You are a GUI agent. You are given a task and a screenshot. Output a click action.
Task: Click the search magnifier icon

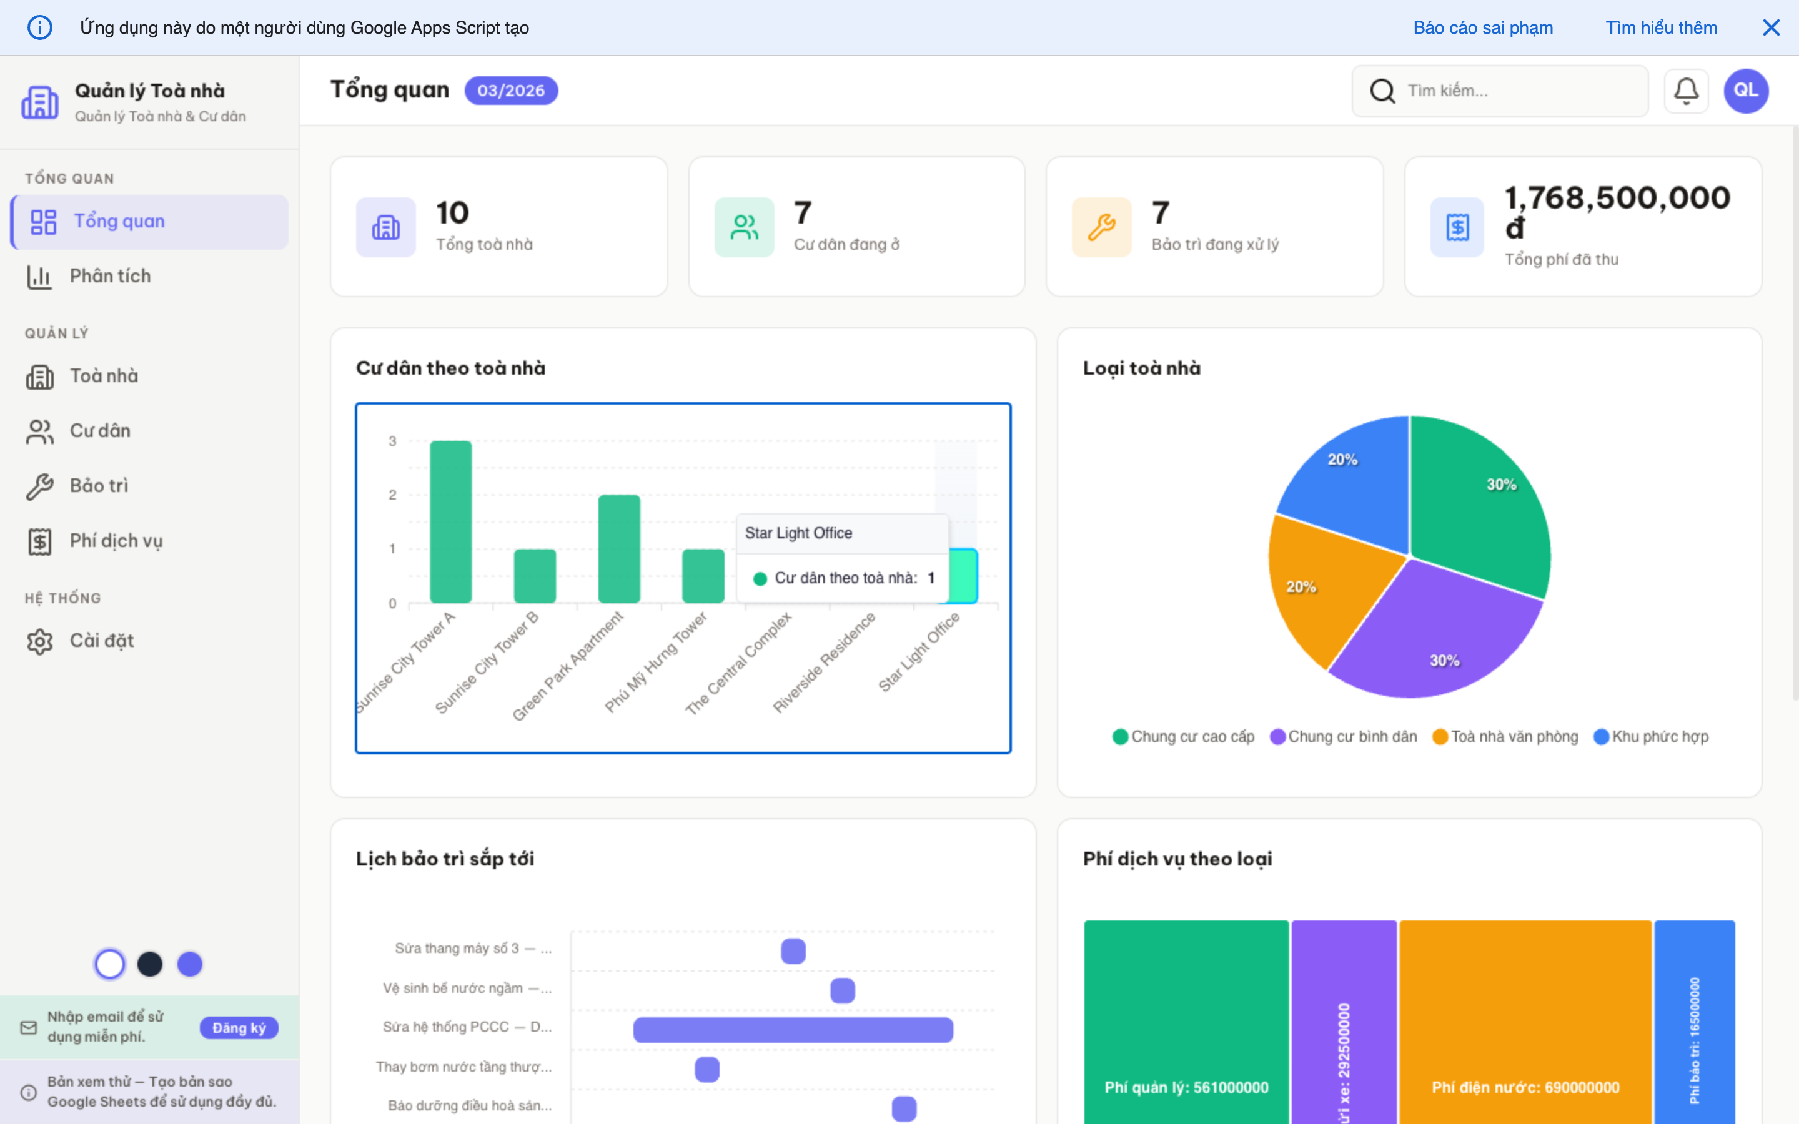(1382, 91)
